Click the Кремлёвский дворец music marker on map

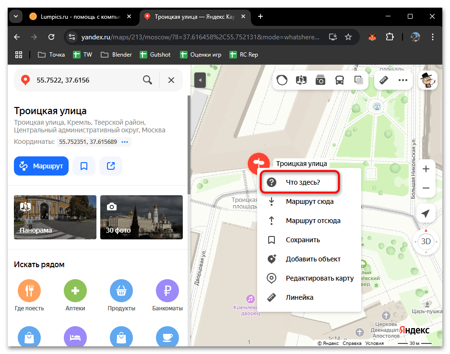[250, 299]
